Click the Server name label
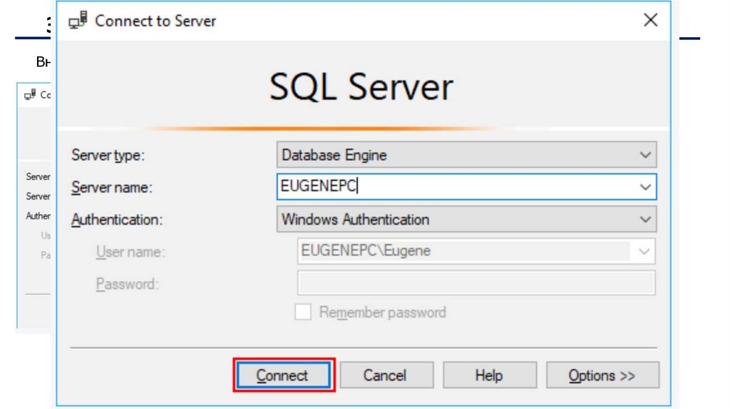 (x=112, y=187)
